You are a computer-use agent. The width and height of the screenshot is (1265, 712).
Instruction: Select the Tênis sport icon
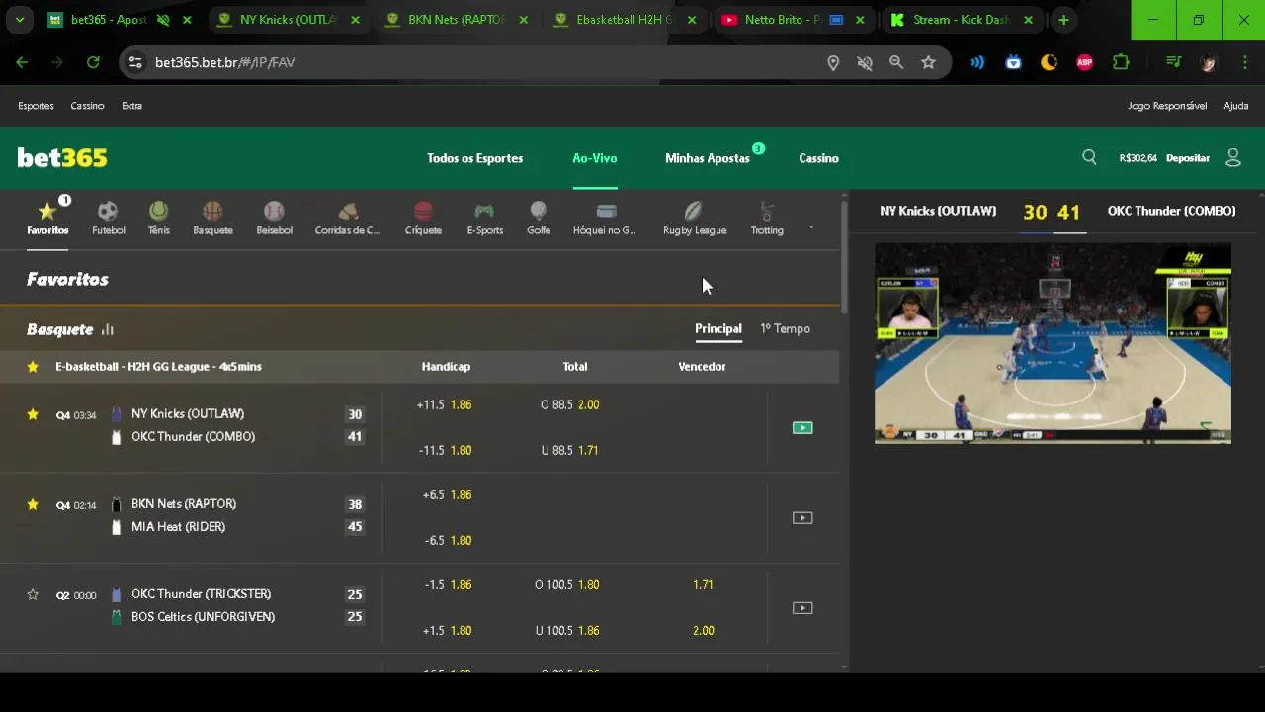pyautogui.click(x=159, y=218)
